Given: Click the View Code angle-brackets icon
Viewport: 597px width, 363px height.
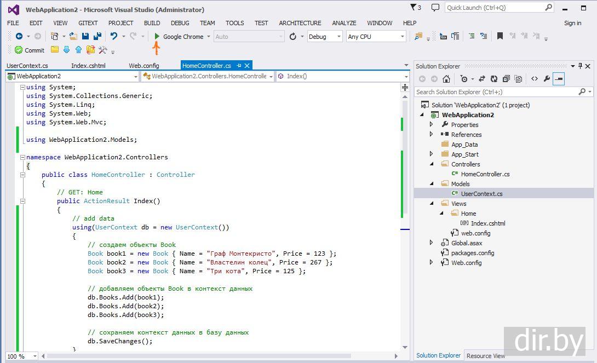Looking at the screenshot, I should [x=535, y=79].
